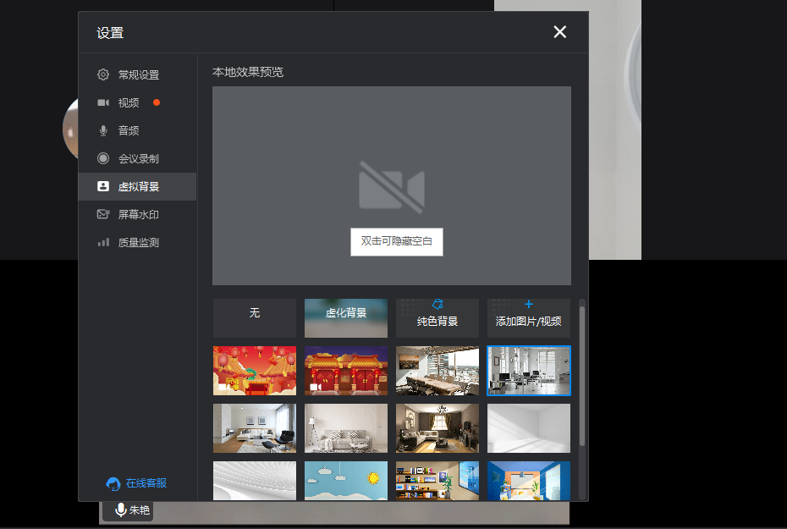The image size is (787, 529).
Task: Select white curved lines abstract background
Action: click(x=255, y=481)
